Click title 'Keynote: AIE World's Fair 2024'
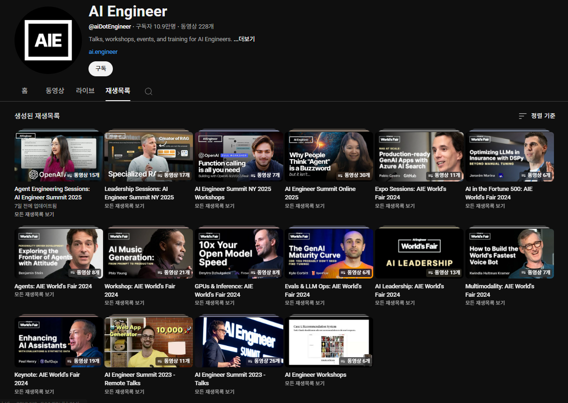The height and width of the screenshot is (403, 568). [x=47, y=379]
